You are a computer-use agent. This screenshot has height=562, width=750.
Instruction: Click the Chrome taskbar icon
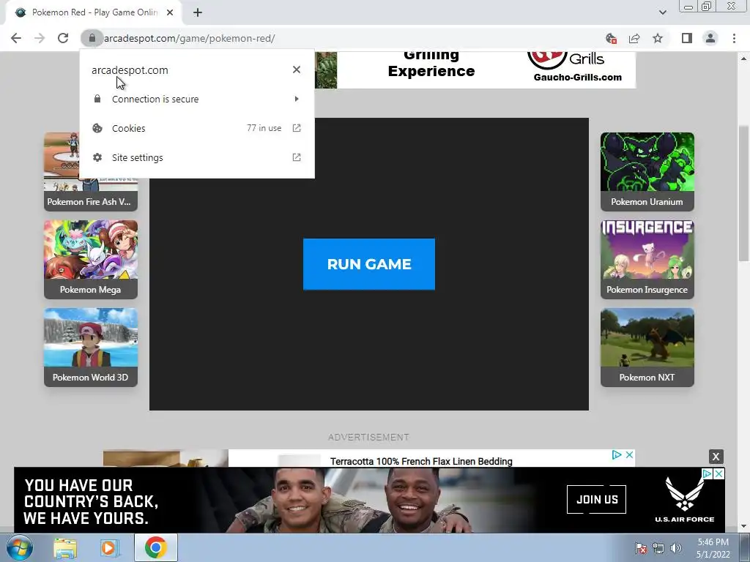click(155, 547)
